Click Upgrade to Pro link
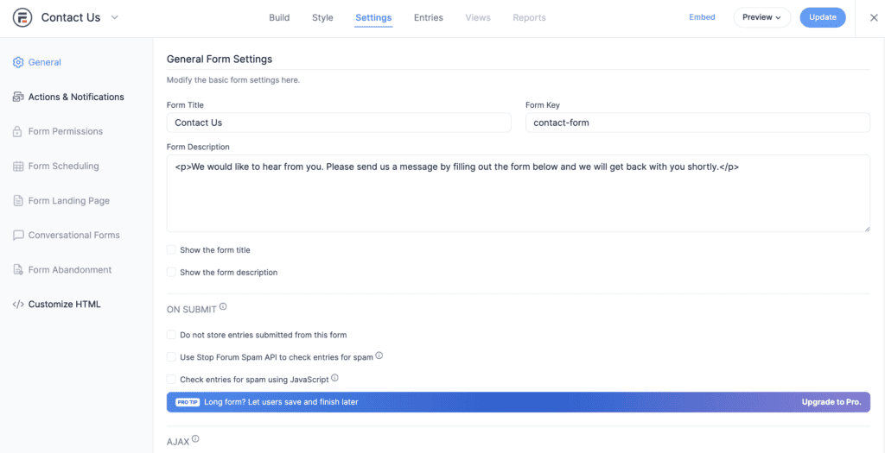Viewport: 885px width, 453px height. pos(831,402)
